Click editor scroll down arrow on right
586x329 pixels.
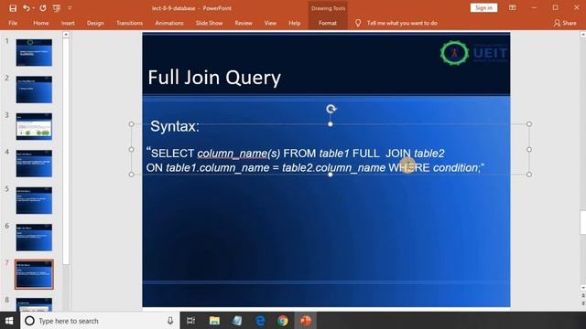582,288
